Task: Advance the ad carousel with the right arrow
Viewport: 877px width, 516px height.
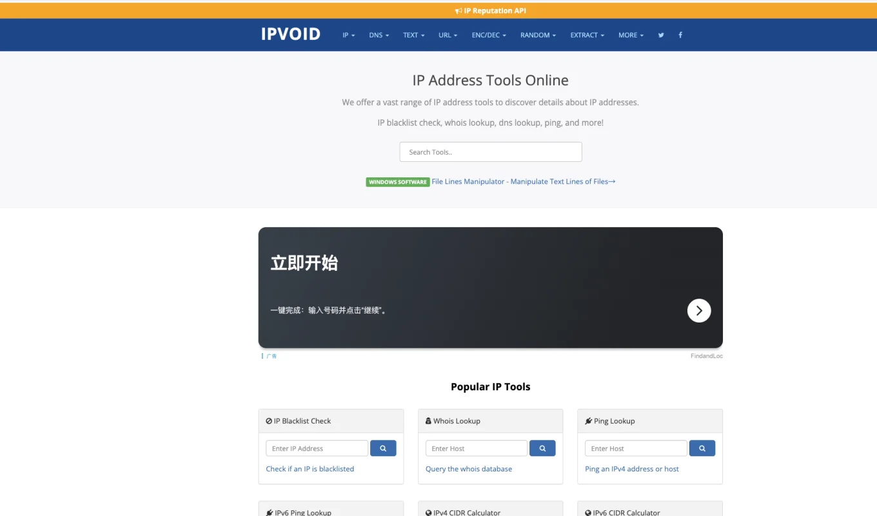Action: point(698,310)
